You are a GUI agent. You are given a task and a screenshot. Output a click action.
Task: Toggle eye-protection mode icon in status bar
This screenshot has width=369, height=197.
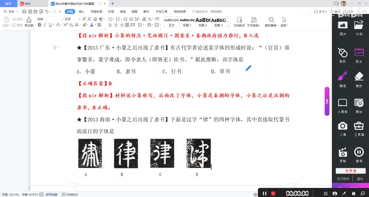coord(255,194)
